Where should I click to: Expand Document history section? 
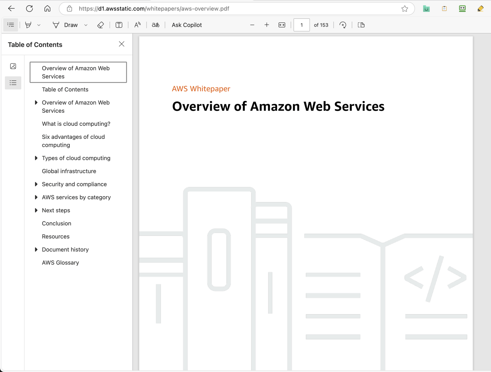[x=36, y=249]
